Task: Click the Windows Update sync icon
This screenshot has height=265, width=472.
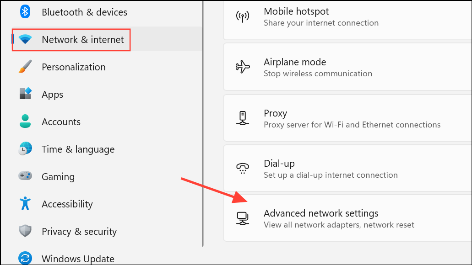Action: pos(25,258)
